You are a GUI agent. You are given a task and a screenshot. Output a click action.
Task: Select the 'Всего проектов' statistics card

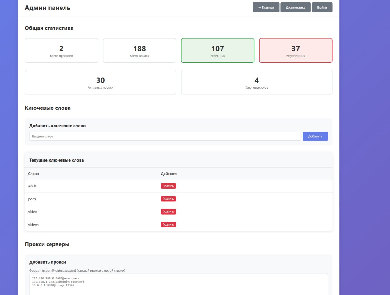pos(62,51)
